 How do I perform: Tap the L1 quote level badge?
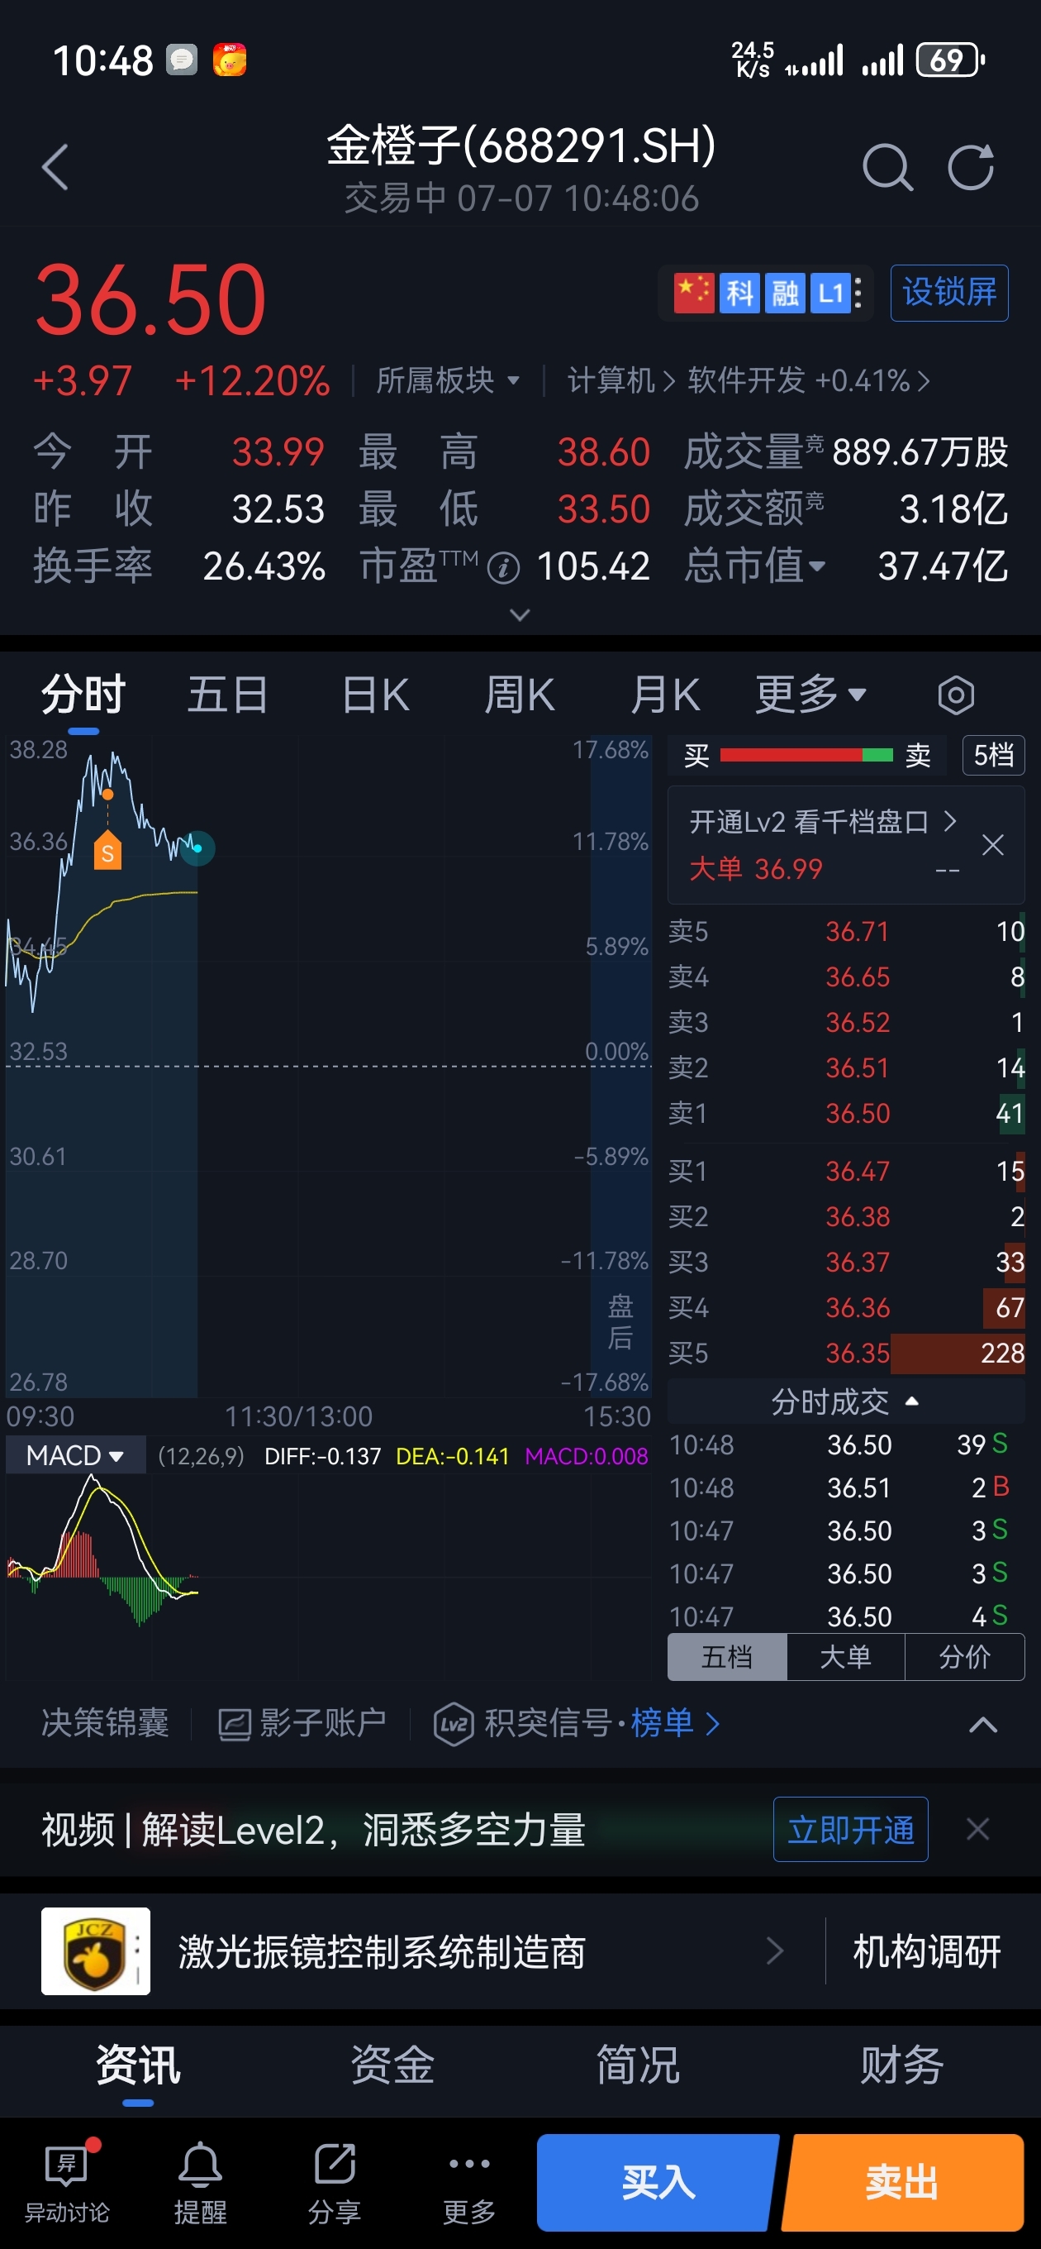829,293
